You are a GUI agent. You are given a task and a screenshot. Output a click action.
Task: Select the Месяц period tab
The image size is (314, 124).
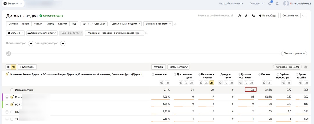click(x=50, y=24)
